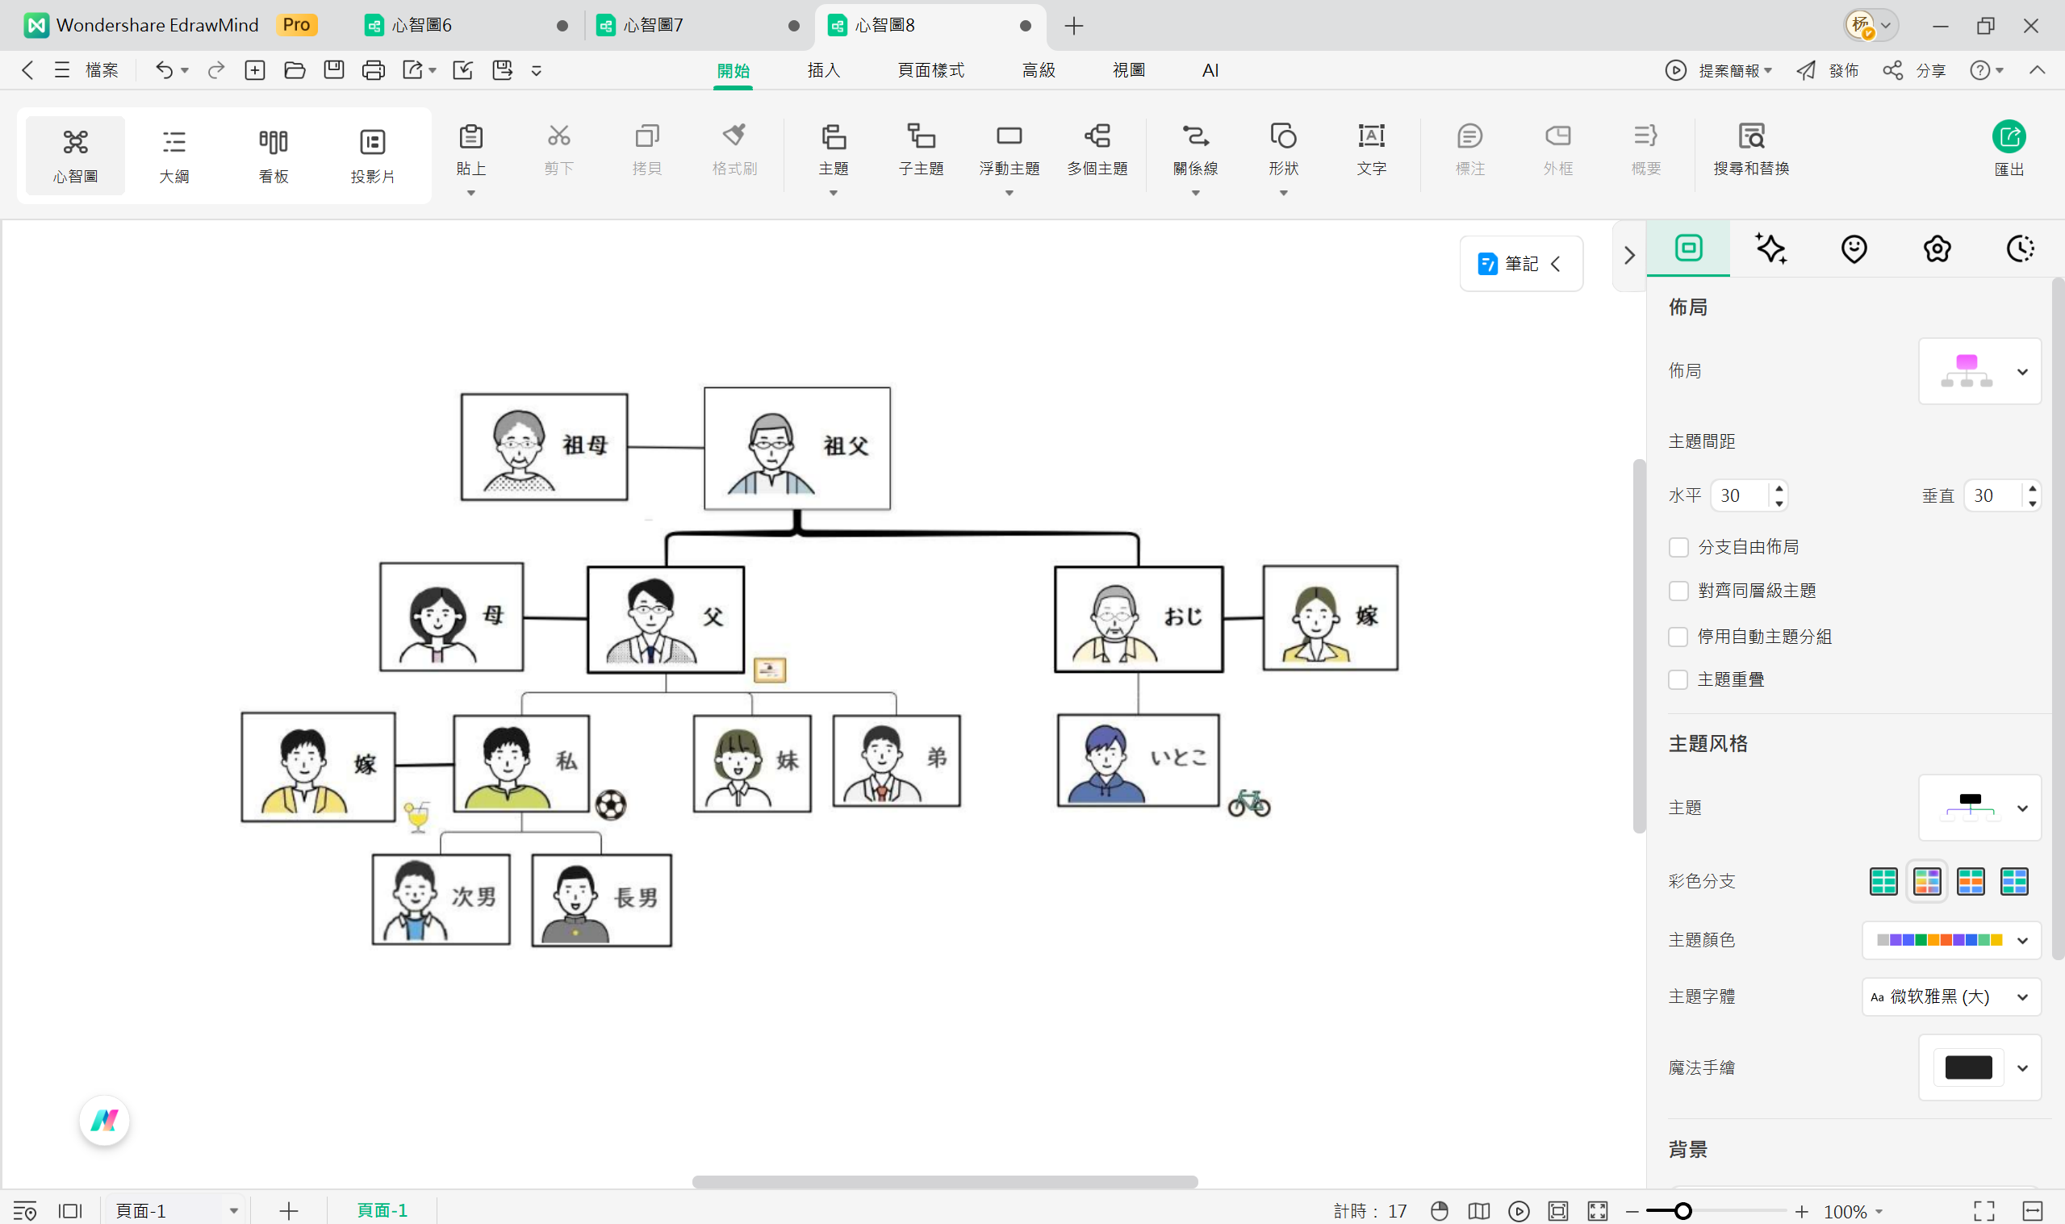Toggle 主題重疊 checkbox

coord(1678,679)
